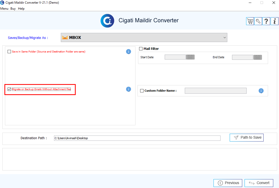Uncheck Migrate or Backup Emails Without Attachment

[9, 89]
